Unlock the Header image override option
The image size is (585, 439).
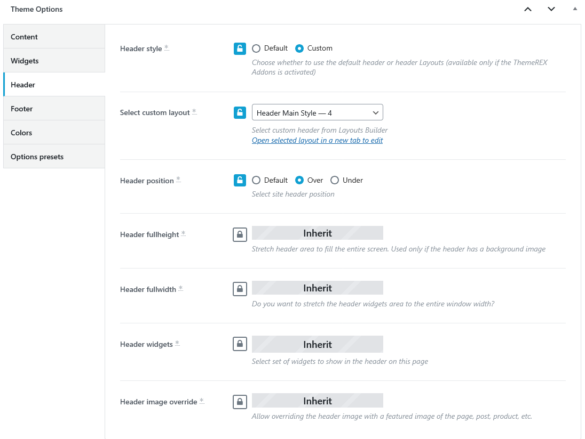(240, 402)
